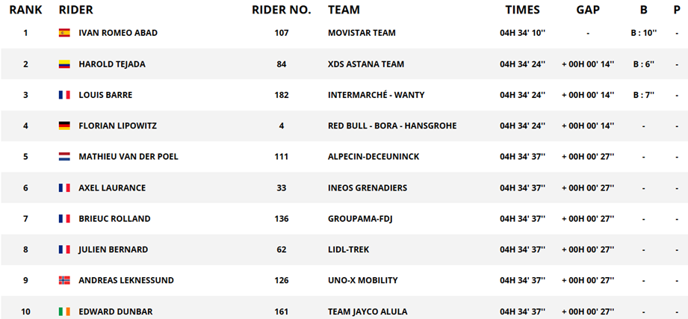Click the German flag next to Florian Lipowitz
The image size is (688, 319).
(64, 126)
